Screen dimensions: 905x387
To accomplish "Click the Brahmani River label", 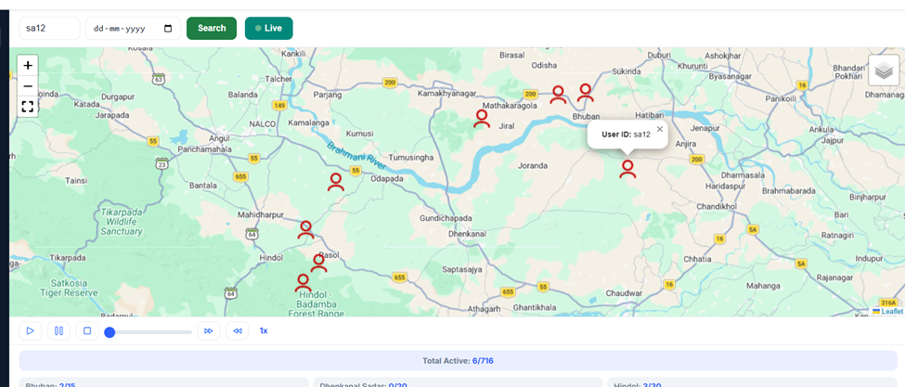I will [x=356, y=156].
